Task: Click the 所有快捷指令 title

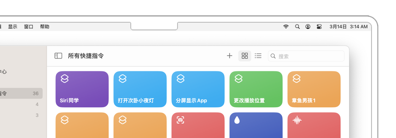Action: [86, 56]
